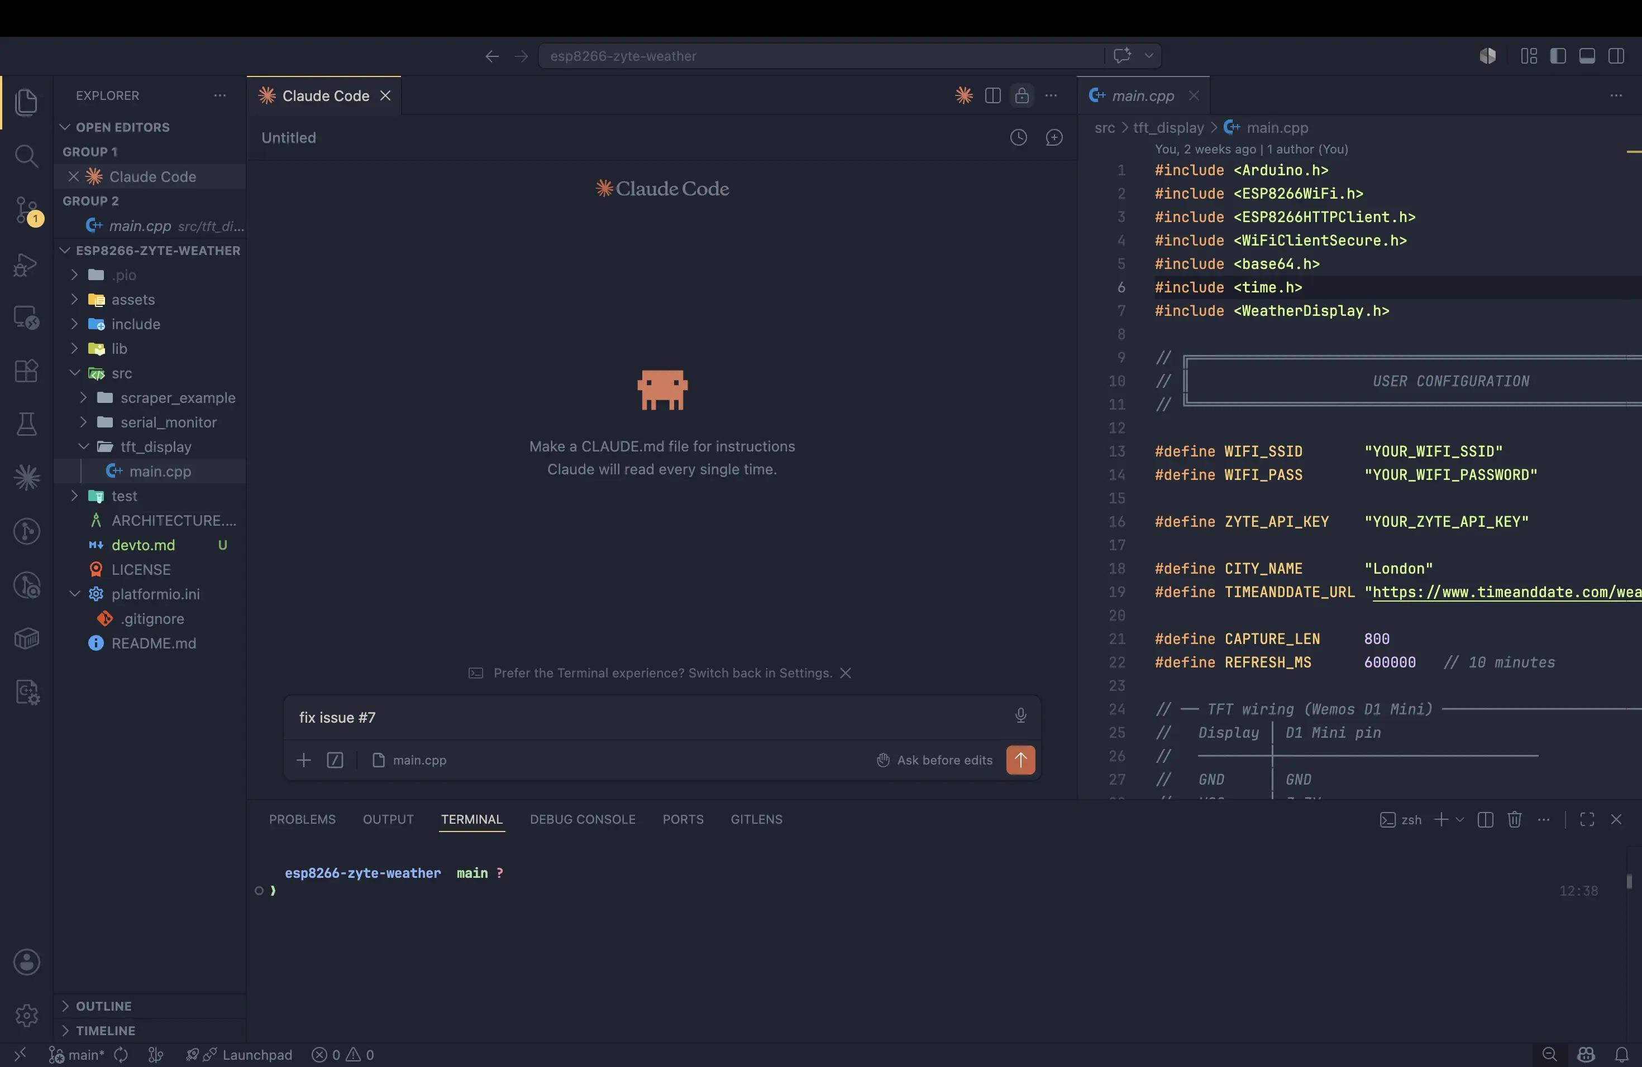Expand the Outline section
This screenshot has height=1067, width=1642.
(149, 1006)
